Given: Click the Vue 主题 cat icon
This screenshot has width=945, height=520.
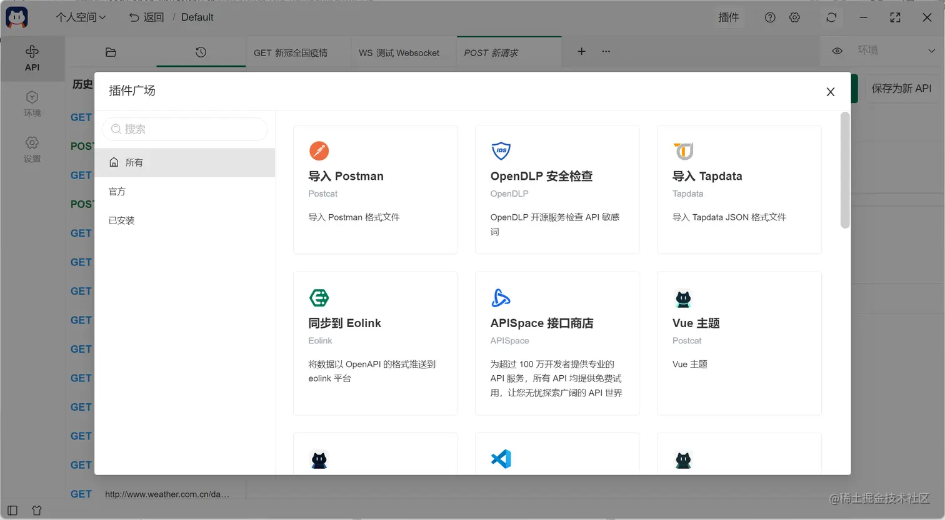Looking at the screenshot, I should pos(684,298).
